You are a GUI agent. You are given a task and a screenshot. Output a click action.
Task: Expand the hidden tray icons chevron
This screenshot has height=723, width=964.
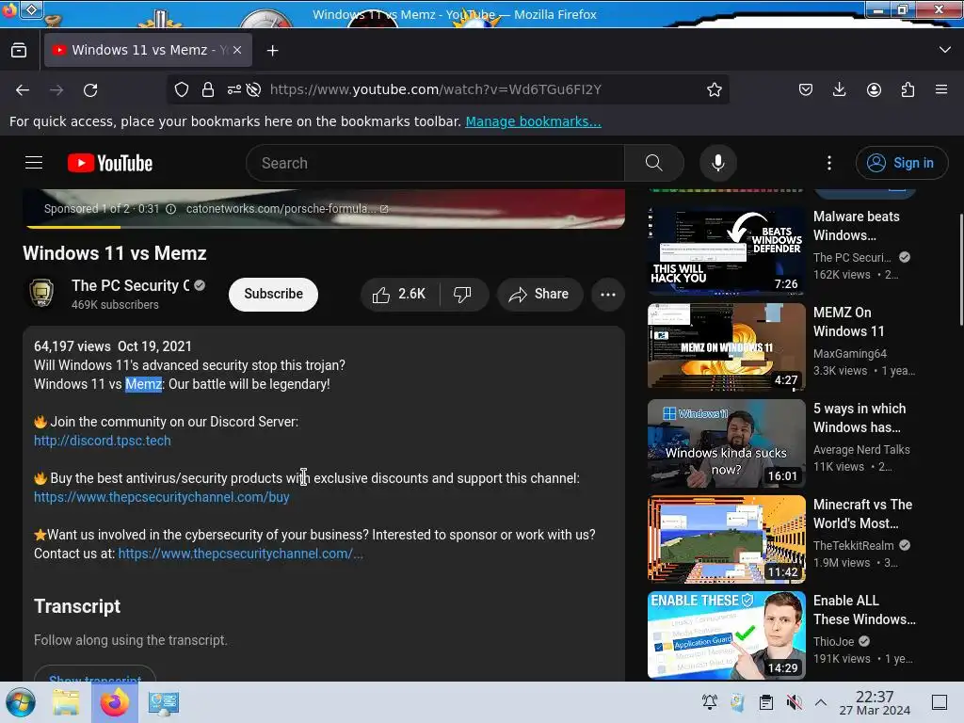coord(820,702)
